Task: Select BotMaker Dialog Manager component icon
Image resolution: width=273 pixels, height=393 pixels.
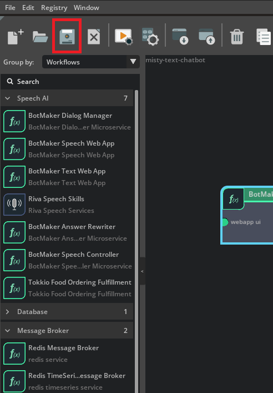Action: [14, 121]
